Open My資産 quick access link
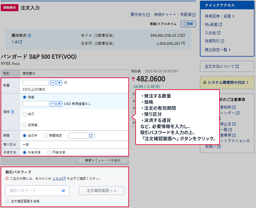256x208 pixels. 213,24
